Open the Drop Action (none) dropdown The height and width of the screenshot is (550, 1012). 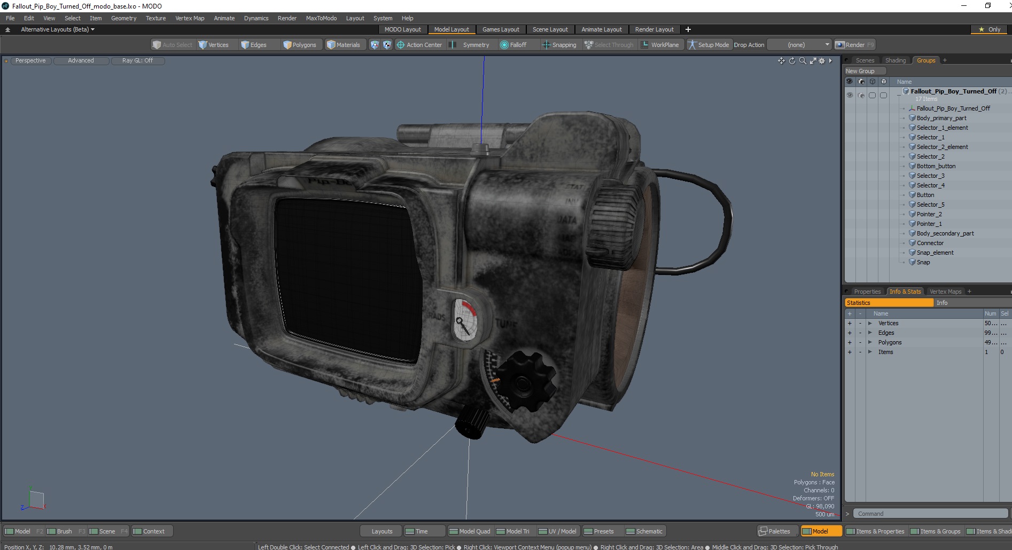click(799, 45)
